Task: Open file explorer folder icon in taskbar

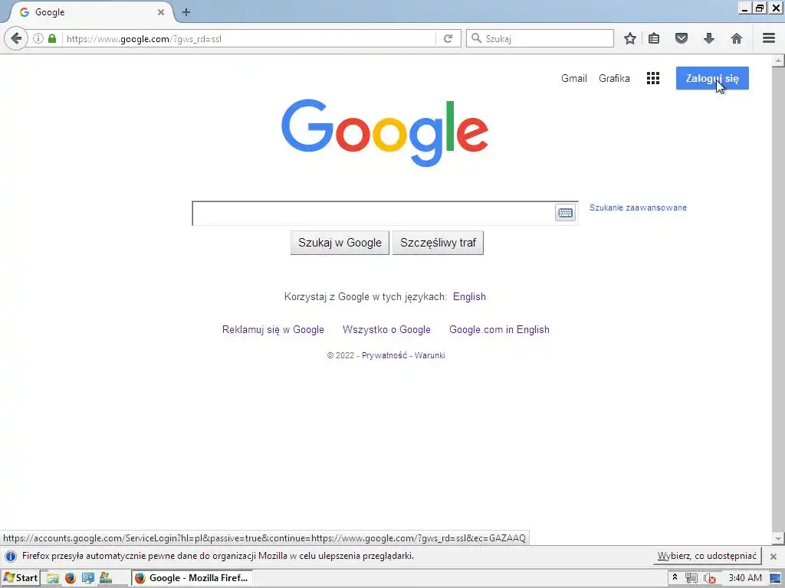Action: pos(53,578)
